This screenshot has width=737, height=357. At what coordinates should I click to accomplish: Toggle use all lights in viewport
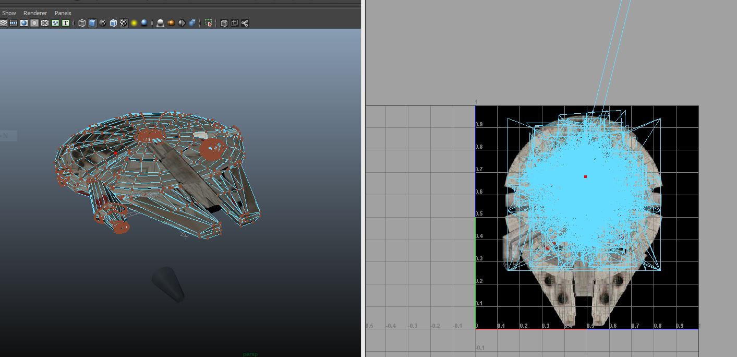[x=135, y=23]
